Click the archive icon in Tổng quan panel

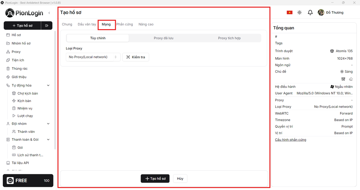[343, 79]
